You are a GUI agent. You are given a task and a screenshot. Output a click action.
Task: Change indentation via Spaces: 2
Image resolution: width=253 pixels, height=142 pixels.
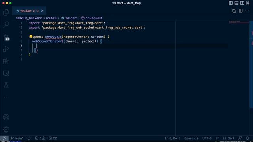(x=191, y=138)
